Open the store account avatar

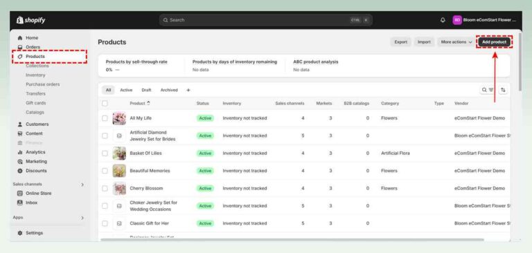coord(457,20)
